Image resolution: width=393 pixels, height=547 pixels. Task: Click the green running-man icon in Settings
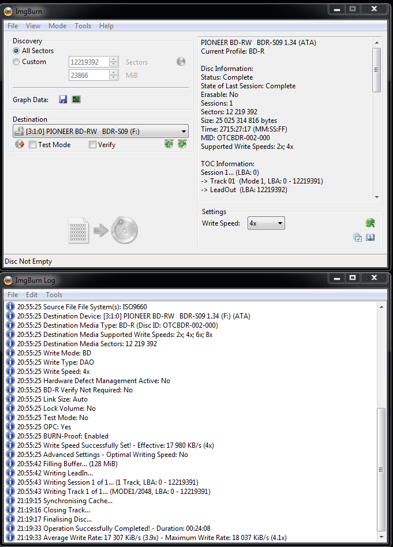tap(370, 223)
